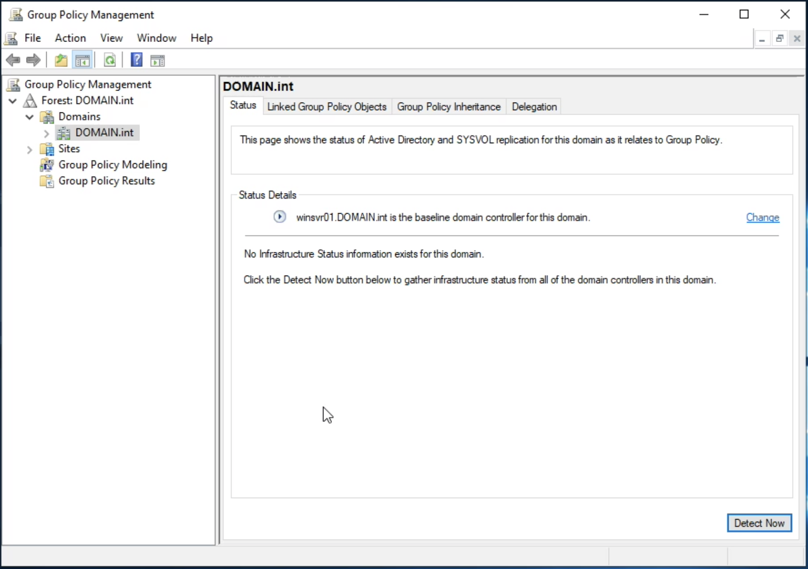Click the baseline domain controller status arrow icon
Image resolution: width=808 pixels, height=569 pixels.
point(280,217)
